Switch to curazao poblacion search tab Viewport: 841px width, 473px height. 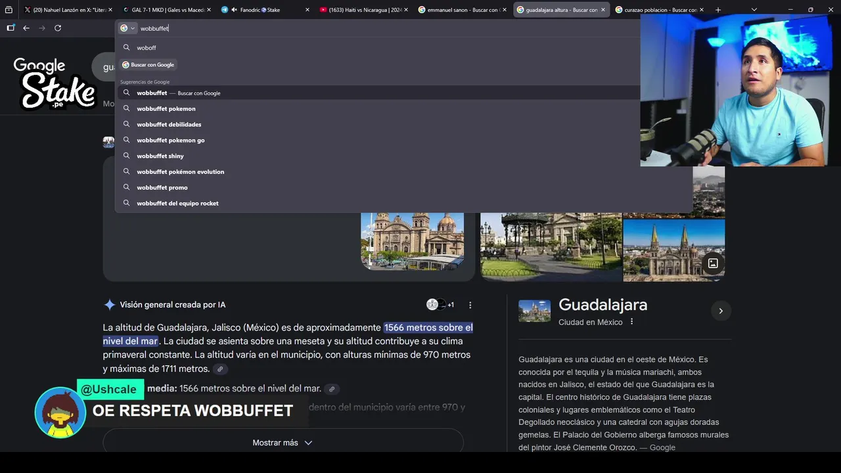(x=659, y=10)
